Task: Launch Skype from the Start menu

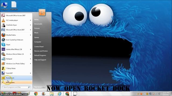Action: pos(16,45)
